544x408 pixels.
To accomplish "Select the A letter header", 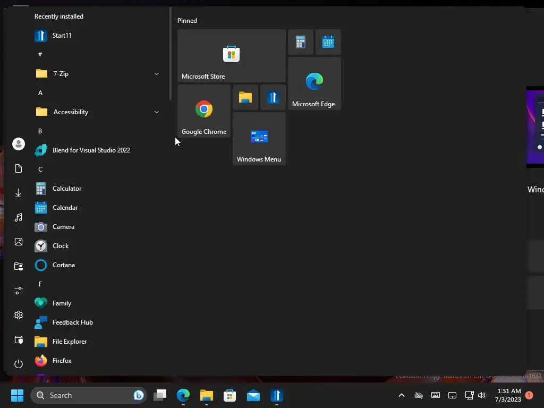I will coord(40,92).
